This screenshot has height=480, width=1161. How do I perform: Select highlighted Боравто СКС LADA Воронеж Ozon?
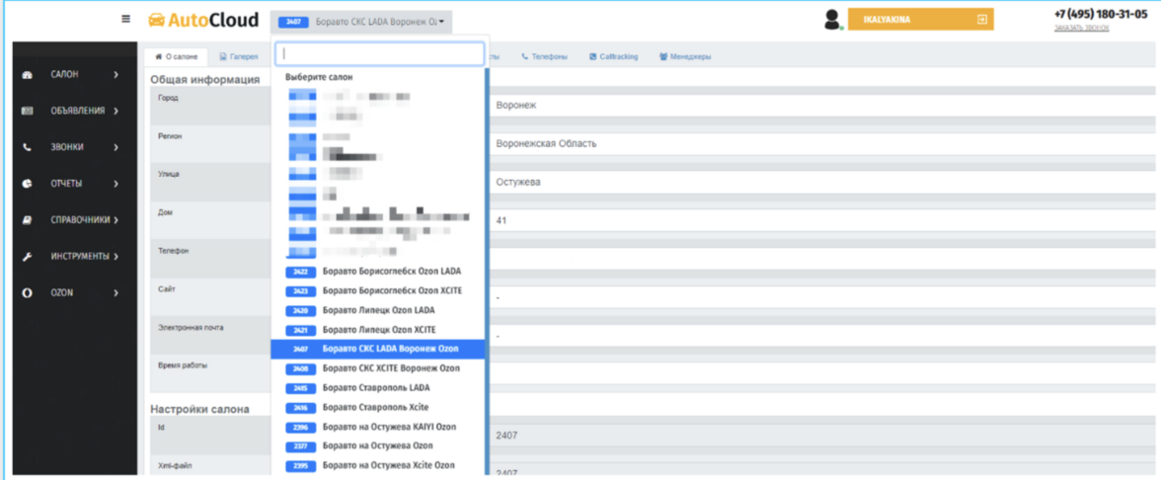[377, 349]
